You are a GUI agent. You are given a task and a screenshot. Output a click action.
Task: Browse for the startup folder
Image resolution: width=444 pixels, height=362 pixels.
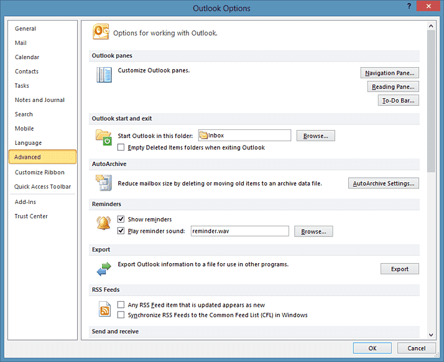click(x=316, y=136)
